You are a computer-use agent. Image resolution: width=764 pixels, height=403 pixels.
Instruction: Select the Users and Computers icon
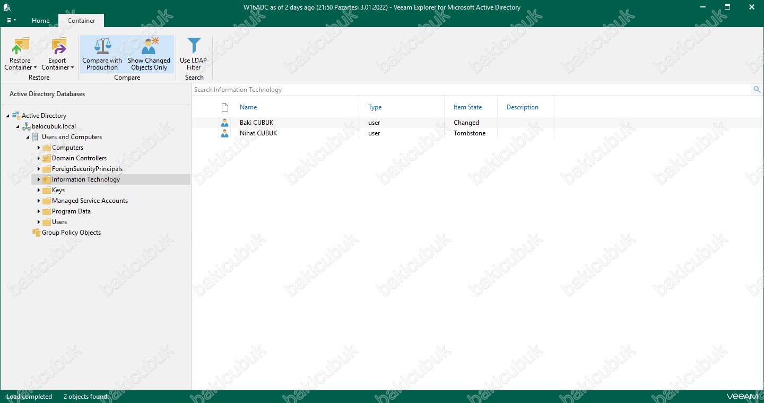tap(36, 137)
